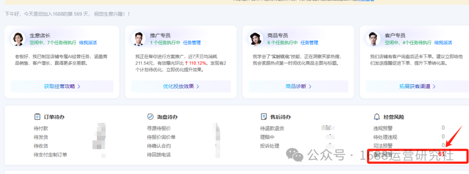Open 给我派活 link under 客户专员
Screen dimensions: 469x174
point(443,42)
